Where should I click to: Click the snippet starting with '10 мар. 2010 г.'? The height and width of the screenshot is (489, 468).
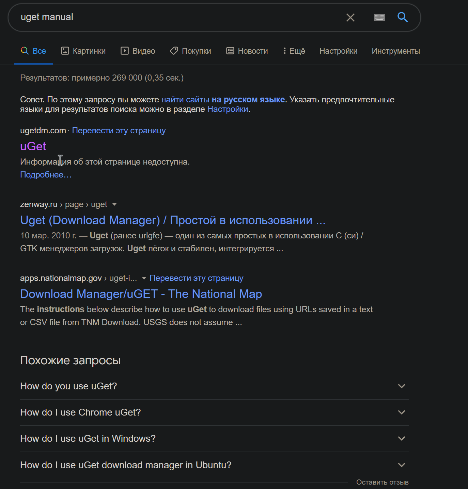(192, 242)
